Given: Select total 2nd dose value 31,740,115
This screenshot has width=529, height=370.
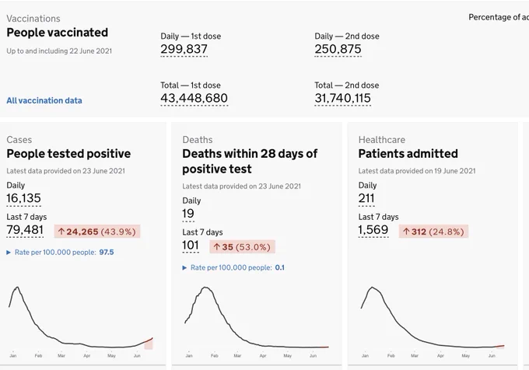Looking at the screenshot, I should pyautogui.click(x=343, y=99).
